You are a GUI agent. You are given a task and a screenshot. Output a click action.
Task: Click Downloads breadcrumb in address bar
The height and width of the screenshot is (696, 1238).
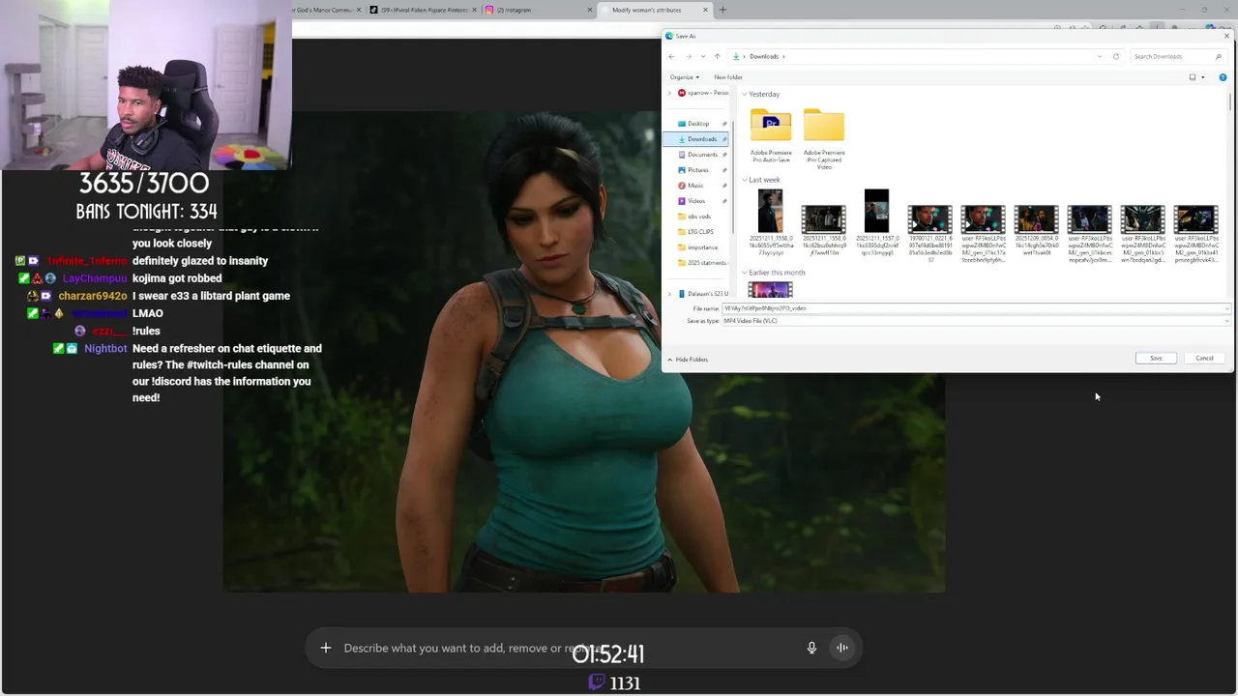764,56
